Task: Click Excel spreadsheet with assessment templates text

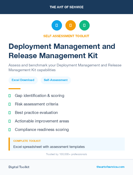Action: 49,147
